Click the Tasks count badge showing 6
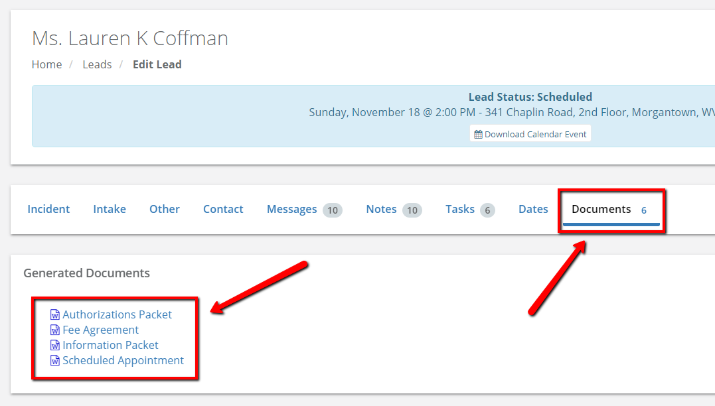 click(x=487, y=210)
